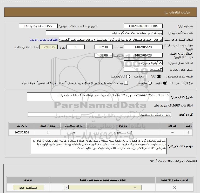Click the شماره نیاز field 1102094619000384
This screenshot has width=200, height=193.
coord(143,26)
